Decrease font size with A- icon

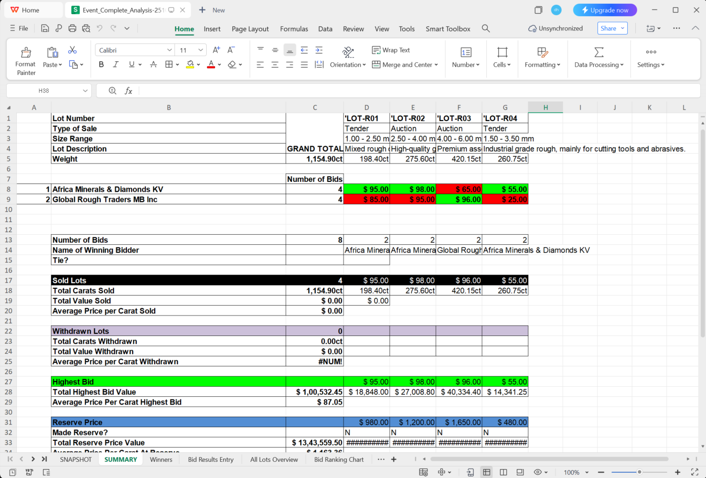[x=231, y=50]
